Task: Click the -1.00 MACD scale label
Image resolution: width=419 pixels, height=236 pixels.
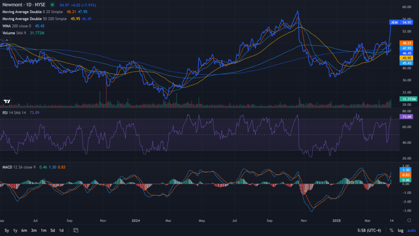Action: tap(406, 193)
